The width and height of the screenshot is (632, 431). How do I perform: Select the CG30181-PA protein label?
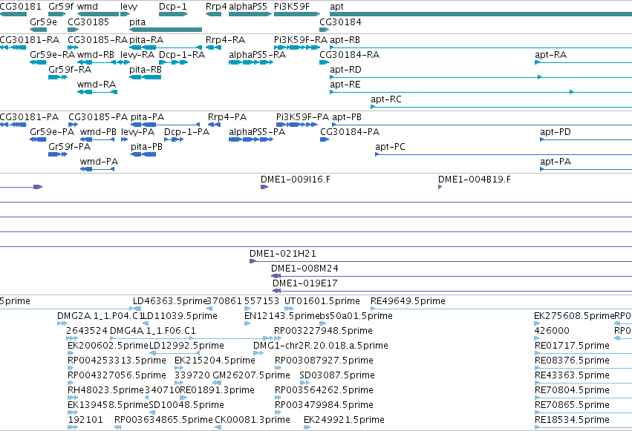(30, 117)
